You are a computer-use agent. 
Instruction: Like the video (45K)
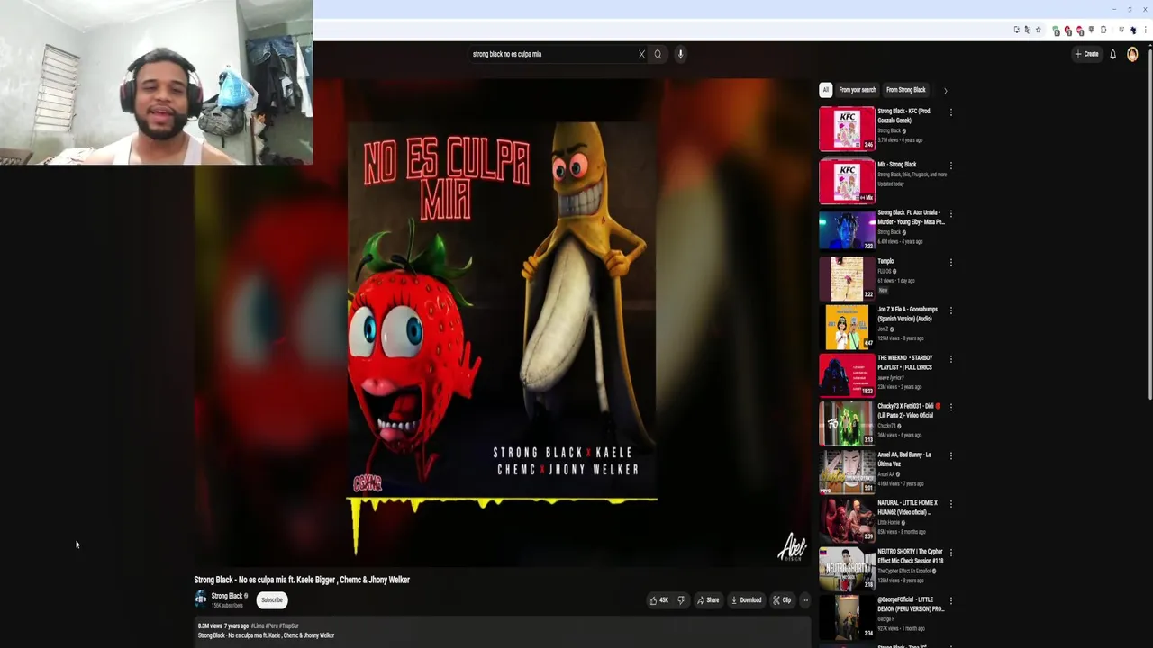click(x=659, y=600)
